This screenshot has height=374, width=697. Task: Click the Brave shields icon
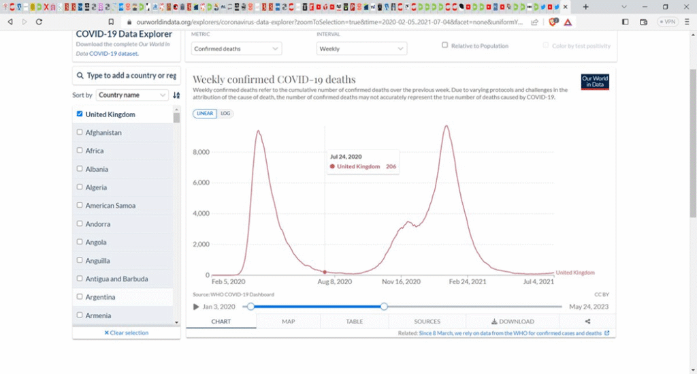click(553, 22)
